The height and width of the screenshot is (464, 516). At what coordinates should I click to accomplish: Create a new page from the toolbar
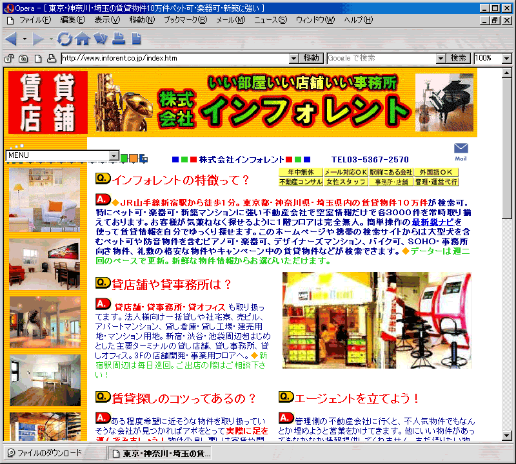(x=136, y=39)
